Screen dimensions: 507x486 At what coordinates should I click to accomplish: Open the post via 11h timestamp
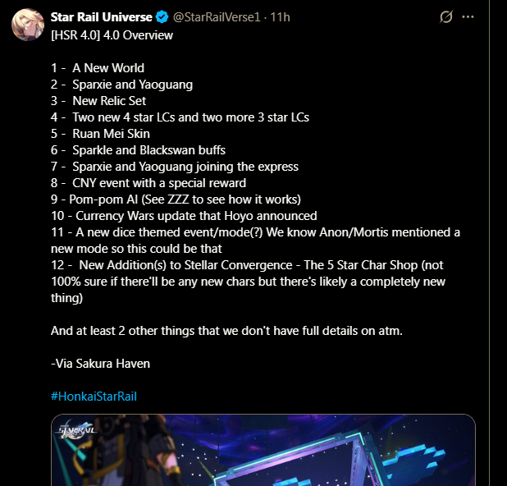click(280, 16)
